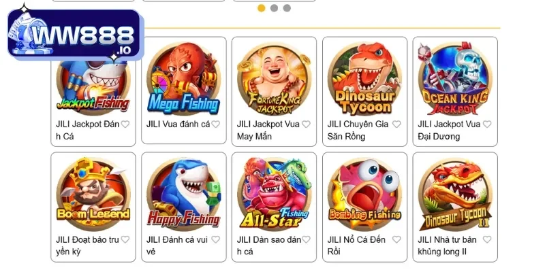Open the Ocean King Jackpot game

[x=455, y=79]
